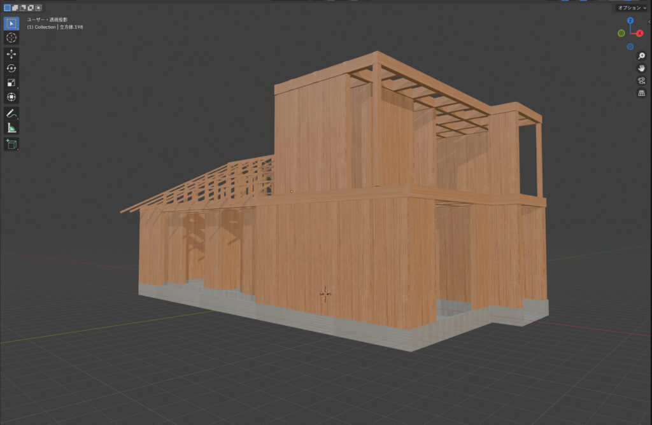Select the Transform tool
Viewport: 652px width, 425px height.
11,97
